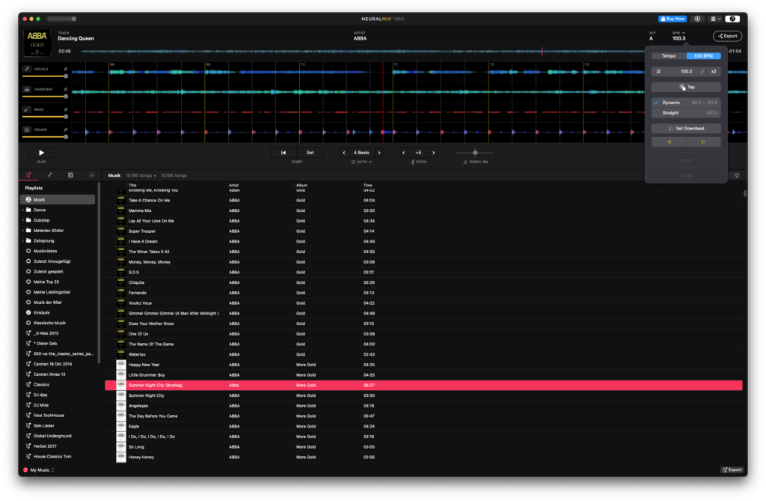Switch to the Edit BPM tab

pos(703,55)
